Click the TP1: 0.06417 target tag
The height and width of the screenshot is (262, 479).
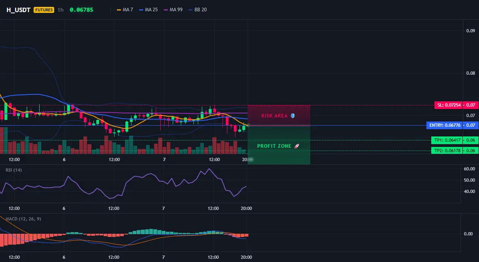point(447,140)
